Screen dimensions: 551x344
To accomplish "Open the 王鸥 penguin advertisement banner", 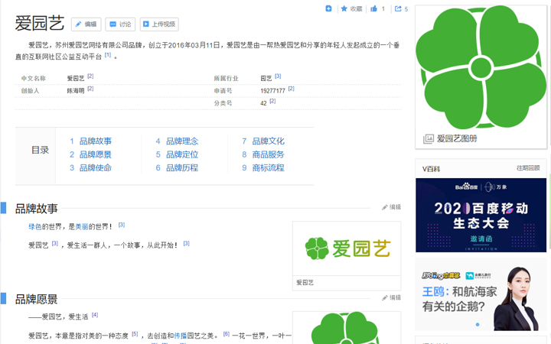I will pyautogui.click(x=481, y=295).
